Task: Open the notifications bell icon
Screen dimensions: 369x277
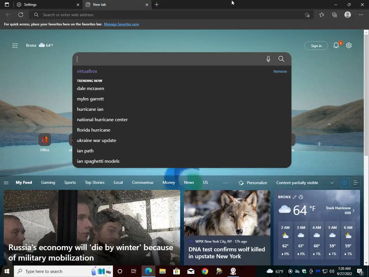Action: pyautogui.click(x=336, y=45)
